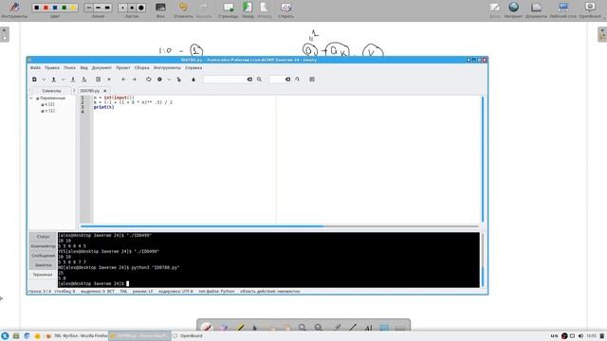This screenshot has height=341, width=607.
Task: Choose the medium eraser size
Action: pyautogui.click(x=132, y=8)
